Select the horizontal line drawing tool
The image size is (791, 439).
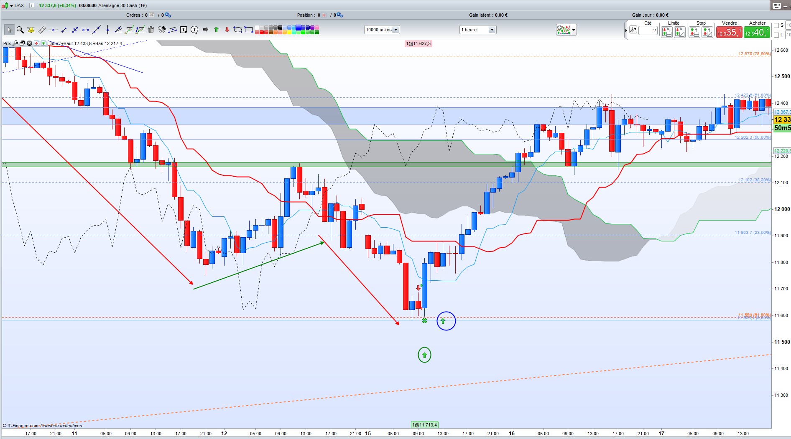[x=53, y=30]
